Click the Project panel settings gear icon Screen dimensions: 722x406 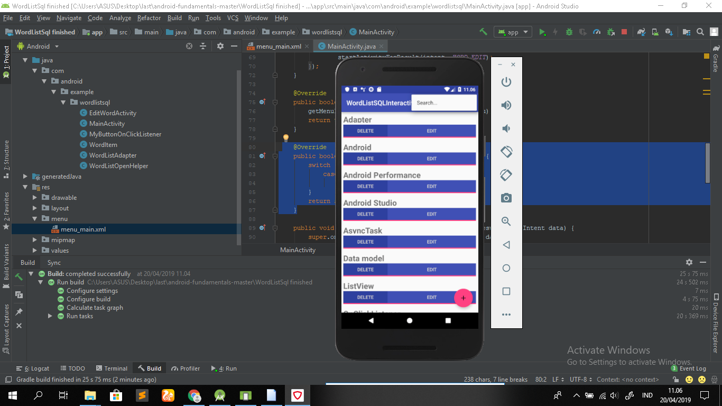tap(220, 46)
